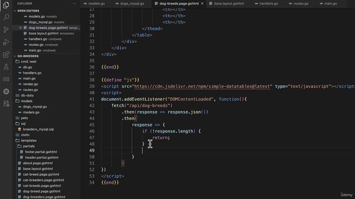Open cat-breeds.page.gohtml file

click(42, 186)
